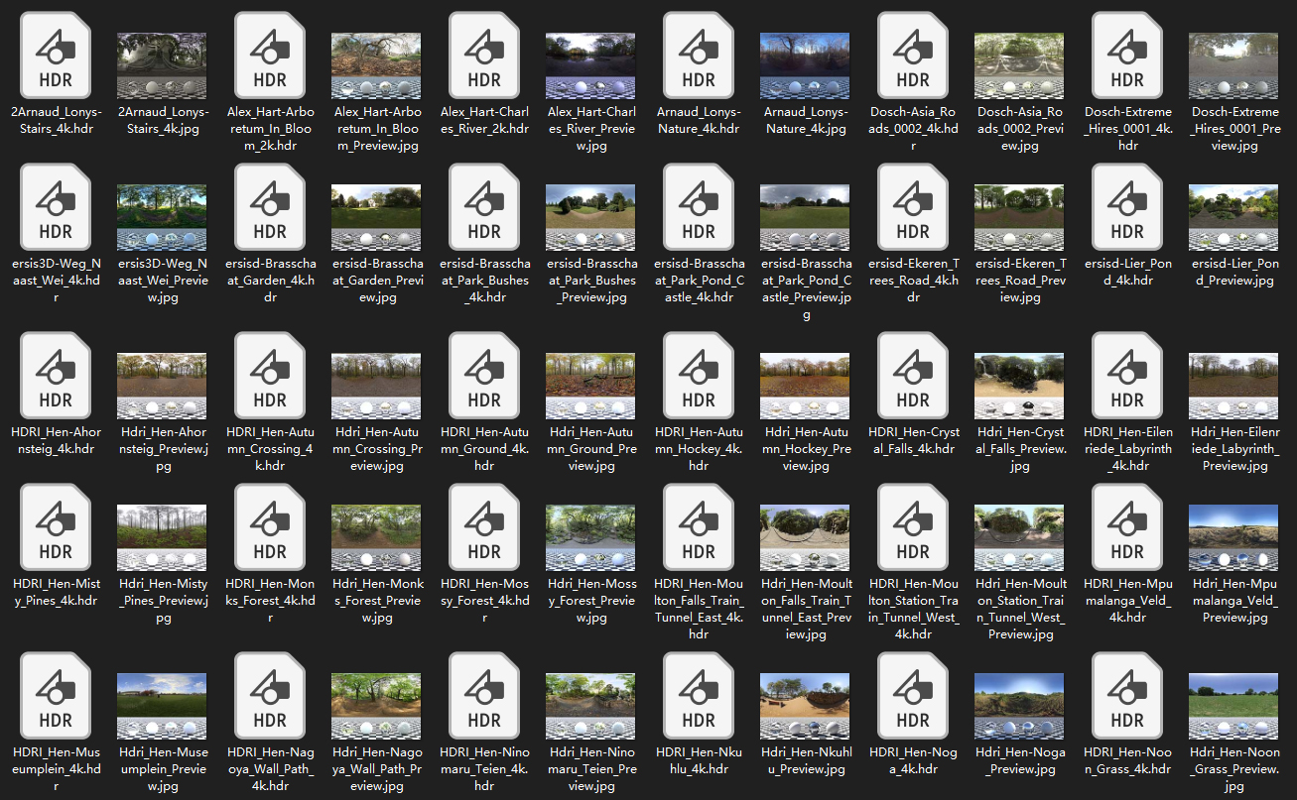The height and width of the screenshot is (800, 1297).
Task: Select Dosch-Extreme_Hires_0001_4k.hdr file icon
Action: (1127, 57)
